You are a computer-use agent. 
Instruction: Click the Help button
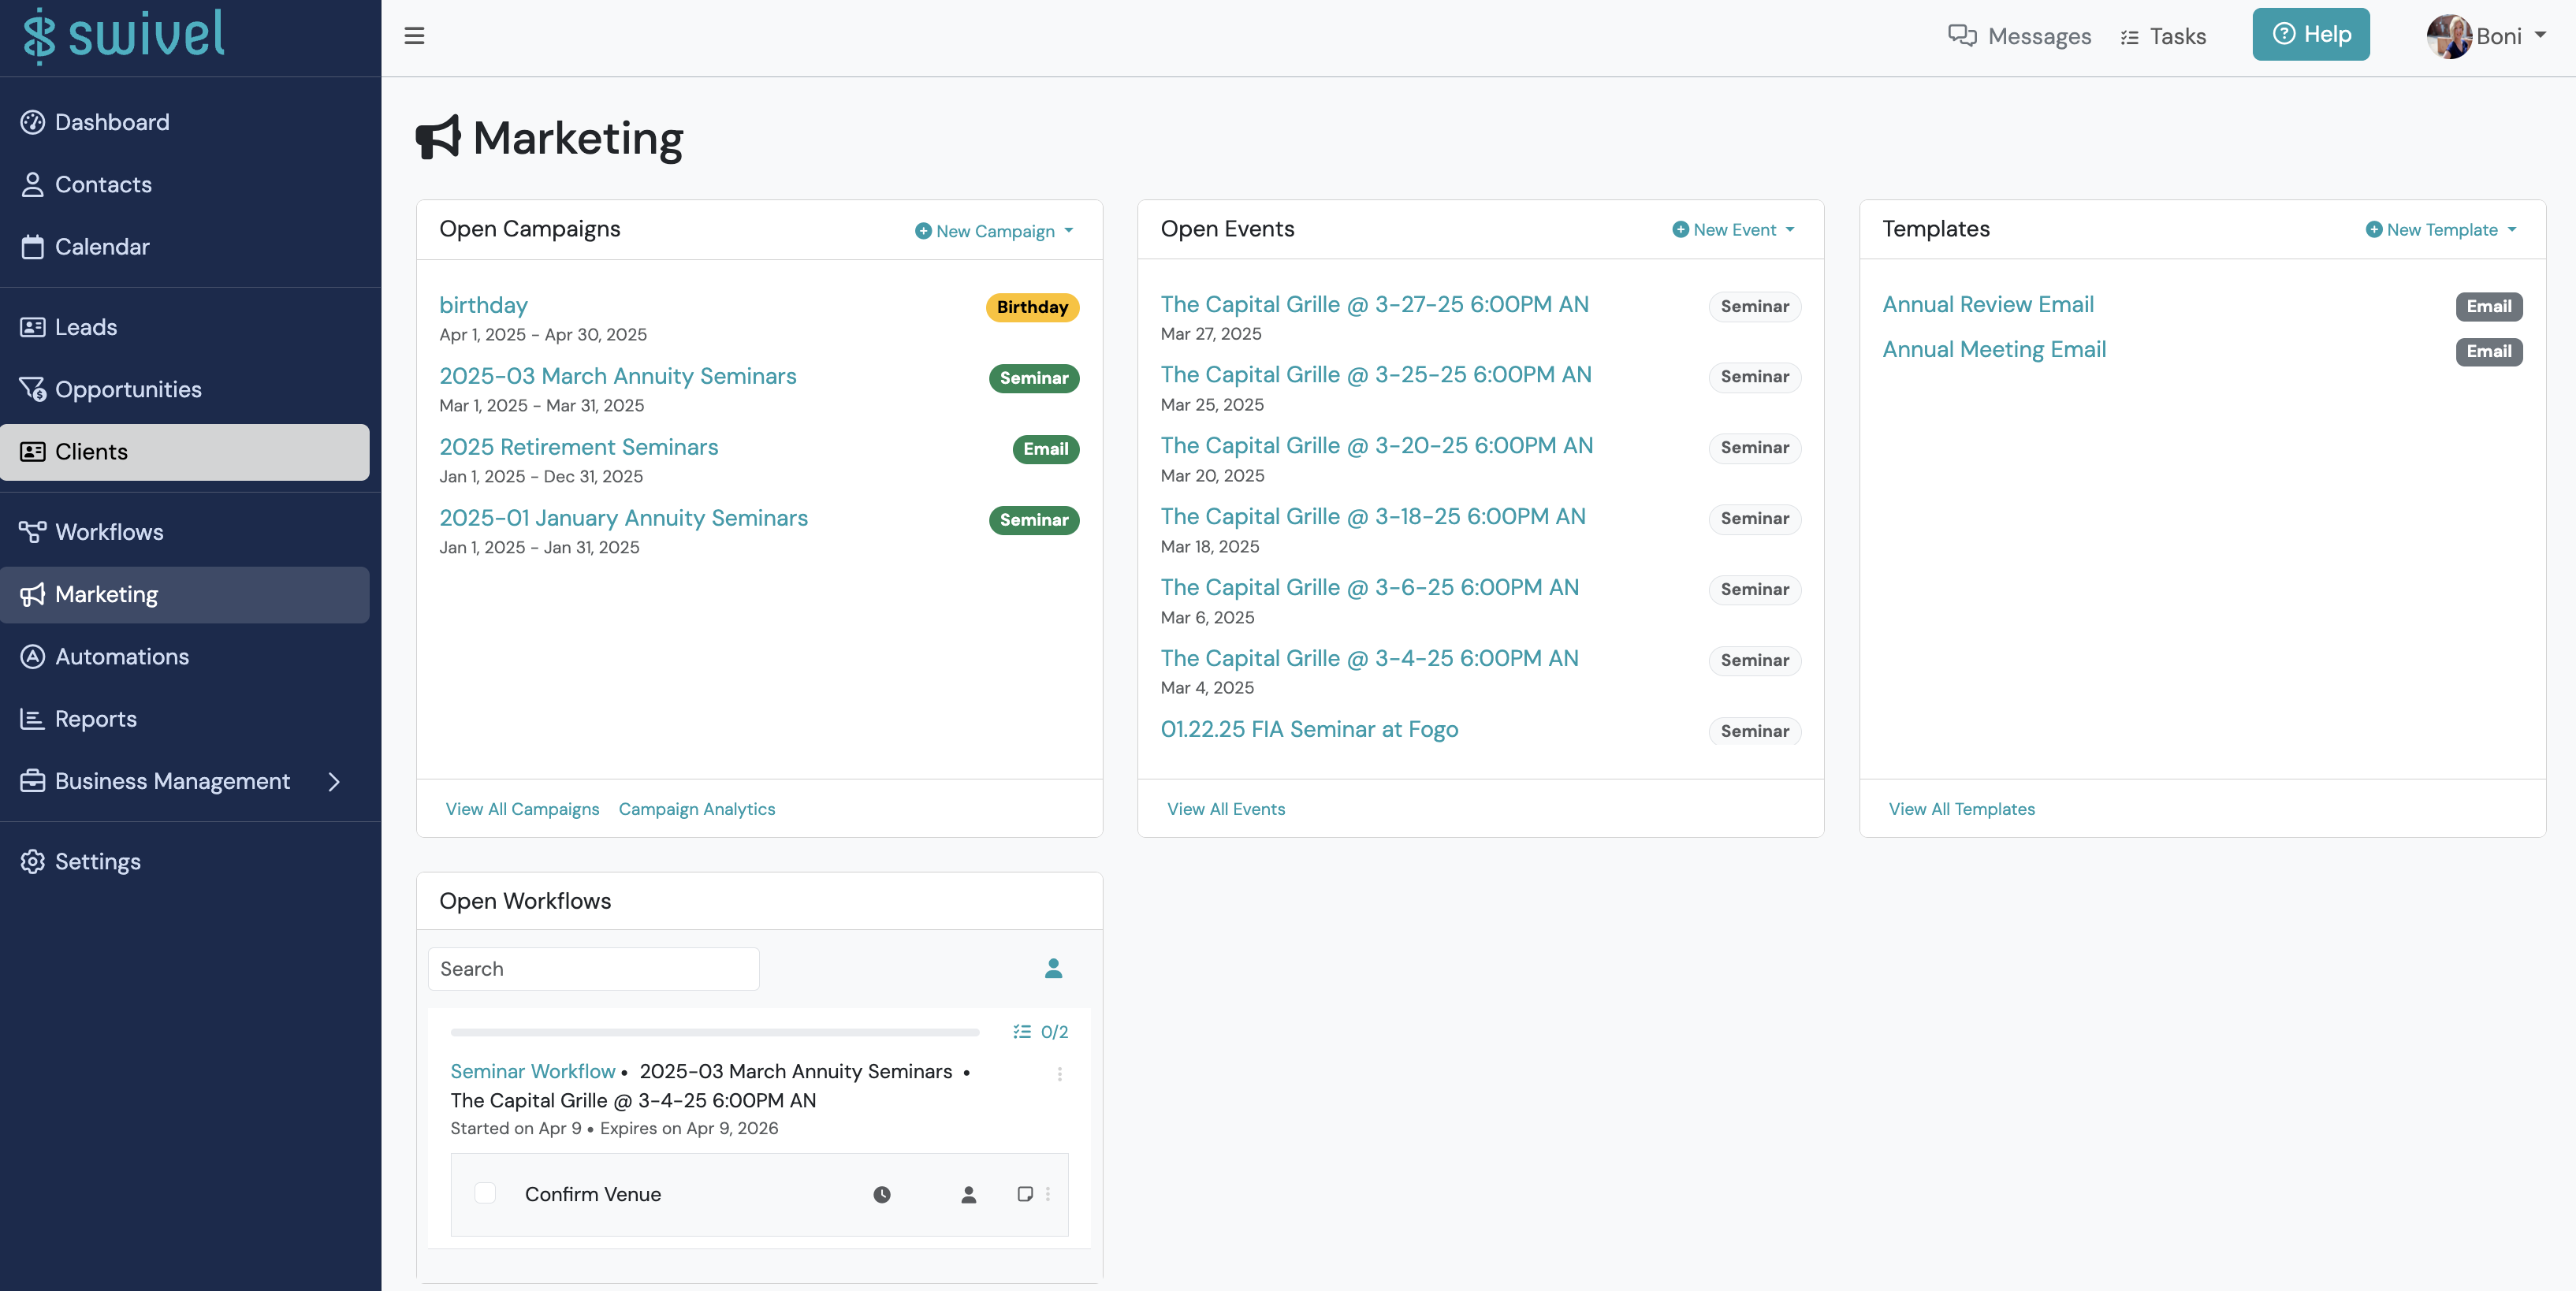(2310, 34)
